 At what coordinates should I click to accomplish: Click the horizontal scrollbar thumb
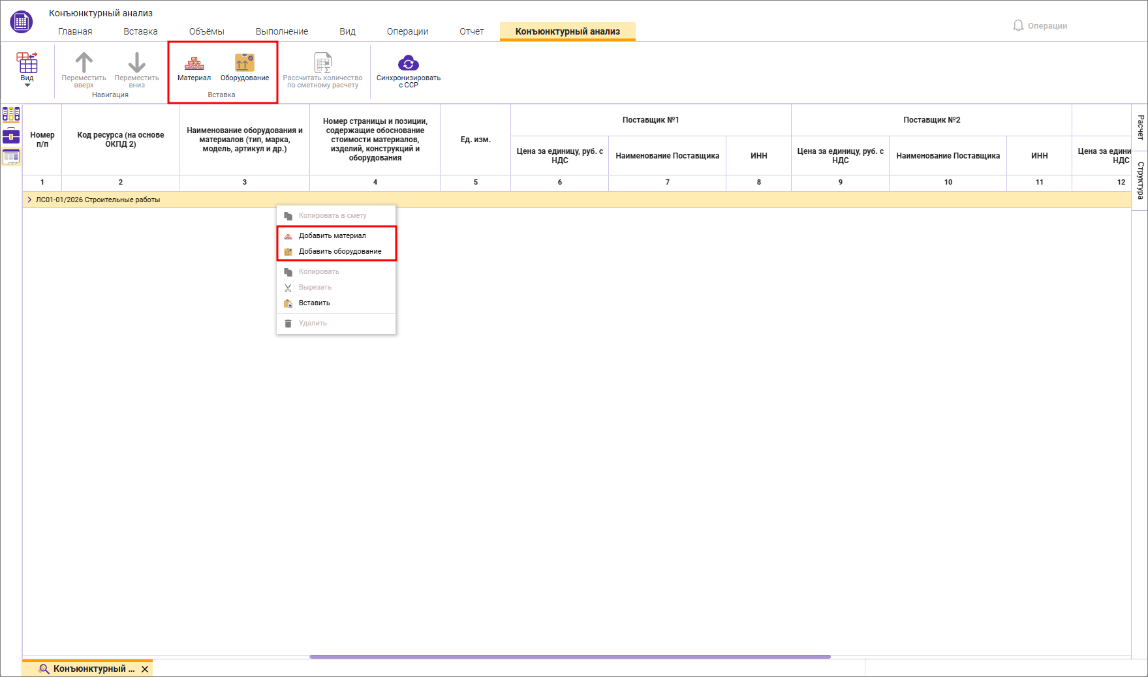click(570, 657)
